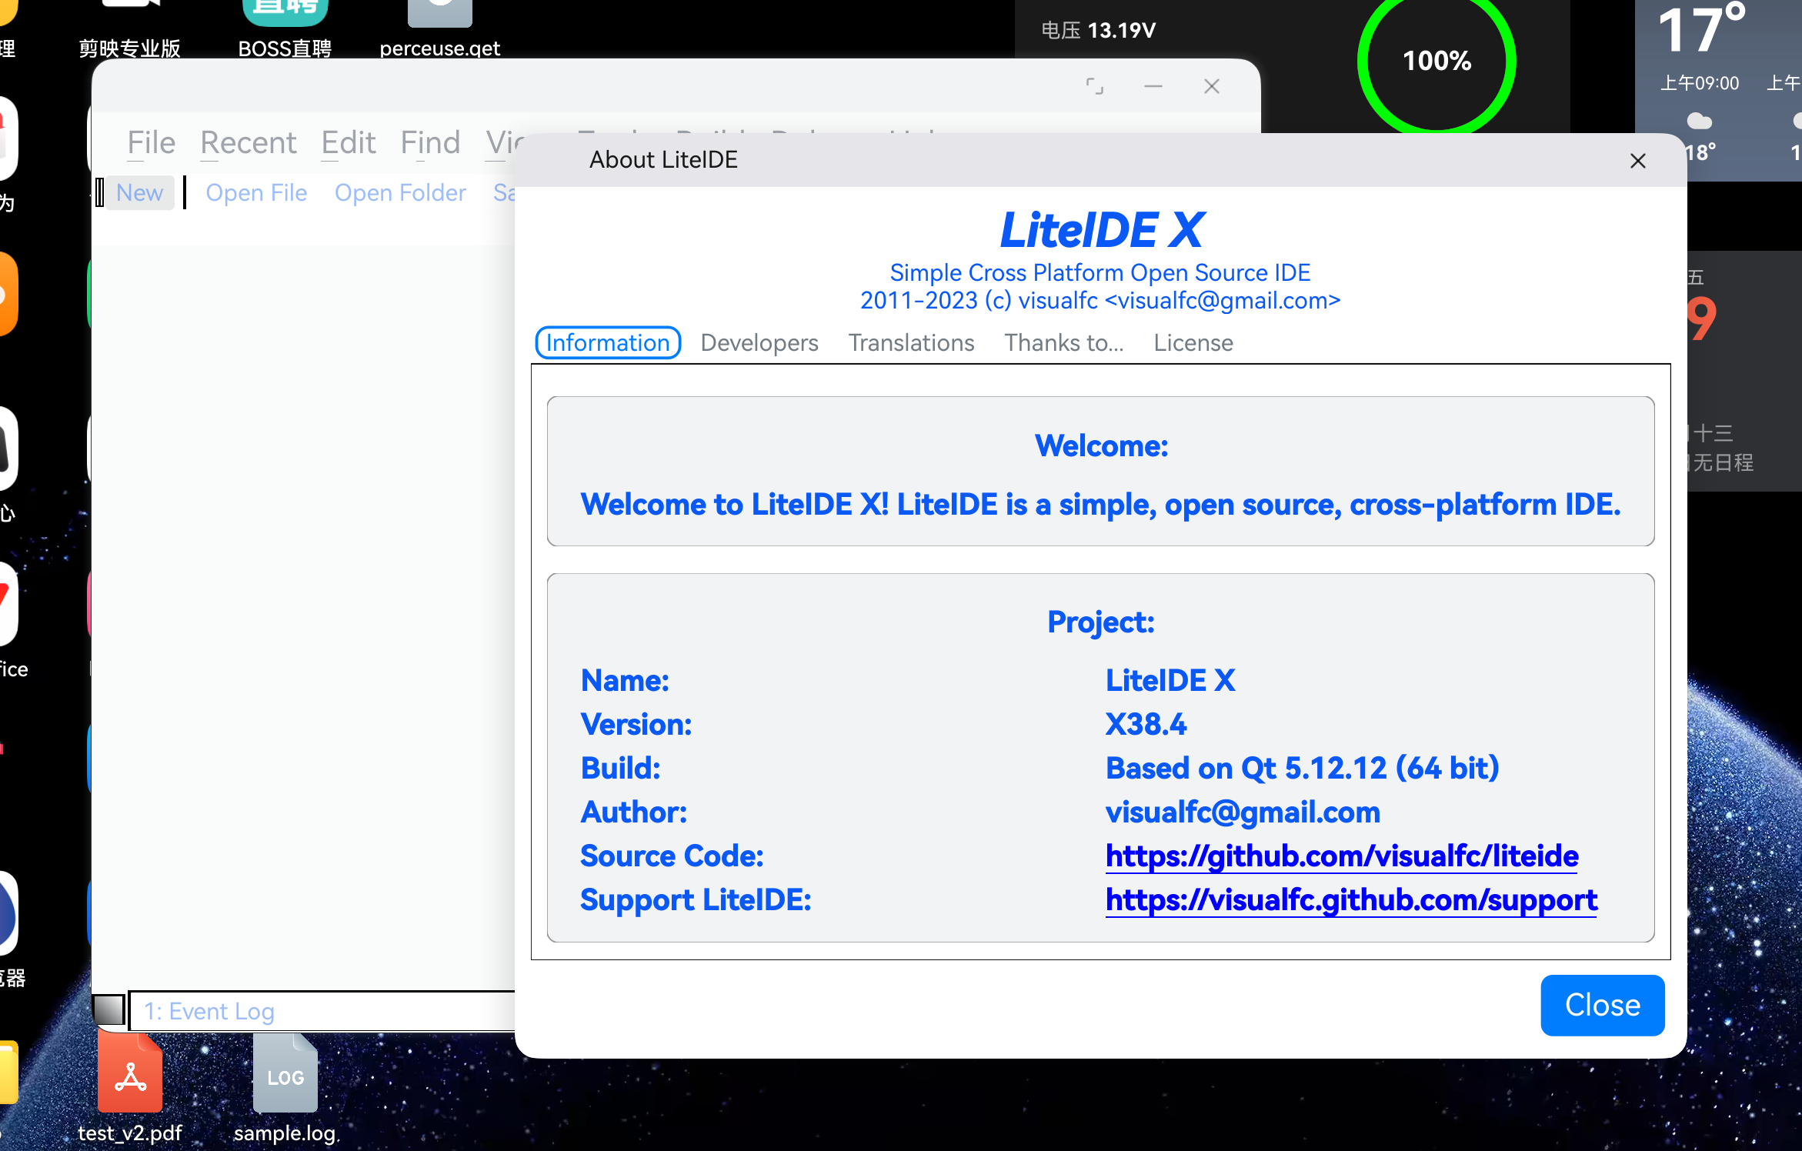Viewport: 1802px width, 1151px height.
Task: Show the Thanks to... tab
Action: (x=1064, y=342)
